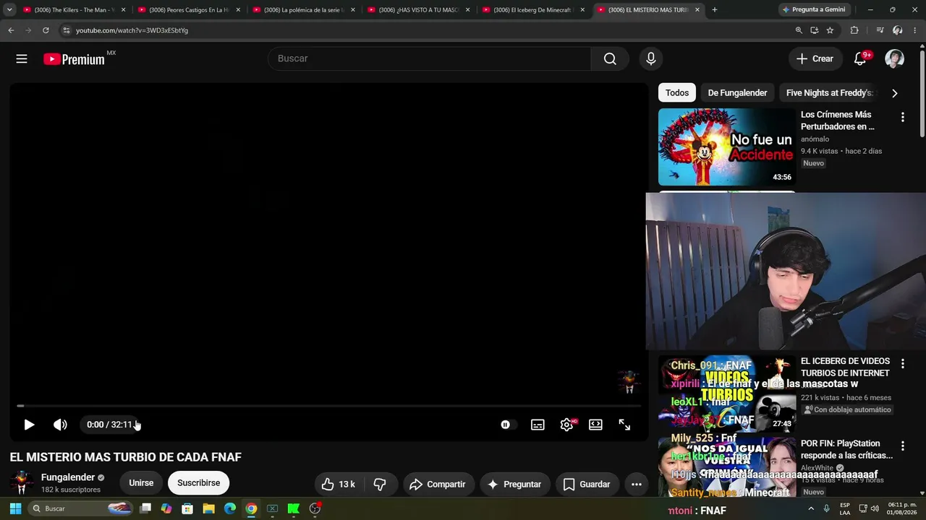Viewport: 926px width, 520px height.
Task: Switch to El Iceberg De Minecraft tab
Action: [533, 10]
